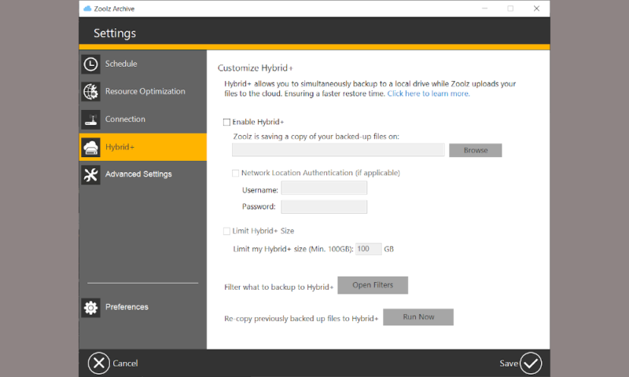Click the Connection router icon
Viewport: 629px width, 377px height.
tap(90, 119)
